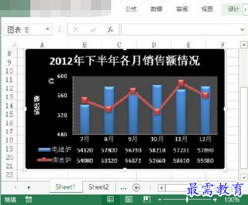Open the 公式 ribbon tab

click(x=131, y=9)
